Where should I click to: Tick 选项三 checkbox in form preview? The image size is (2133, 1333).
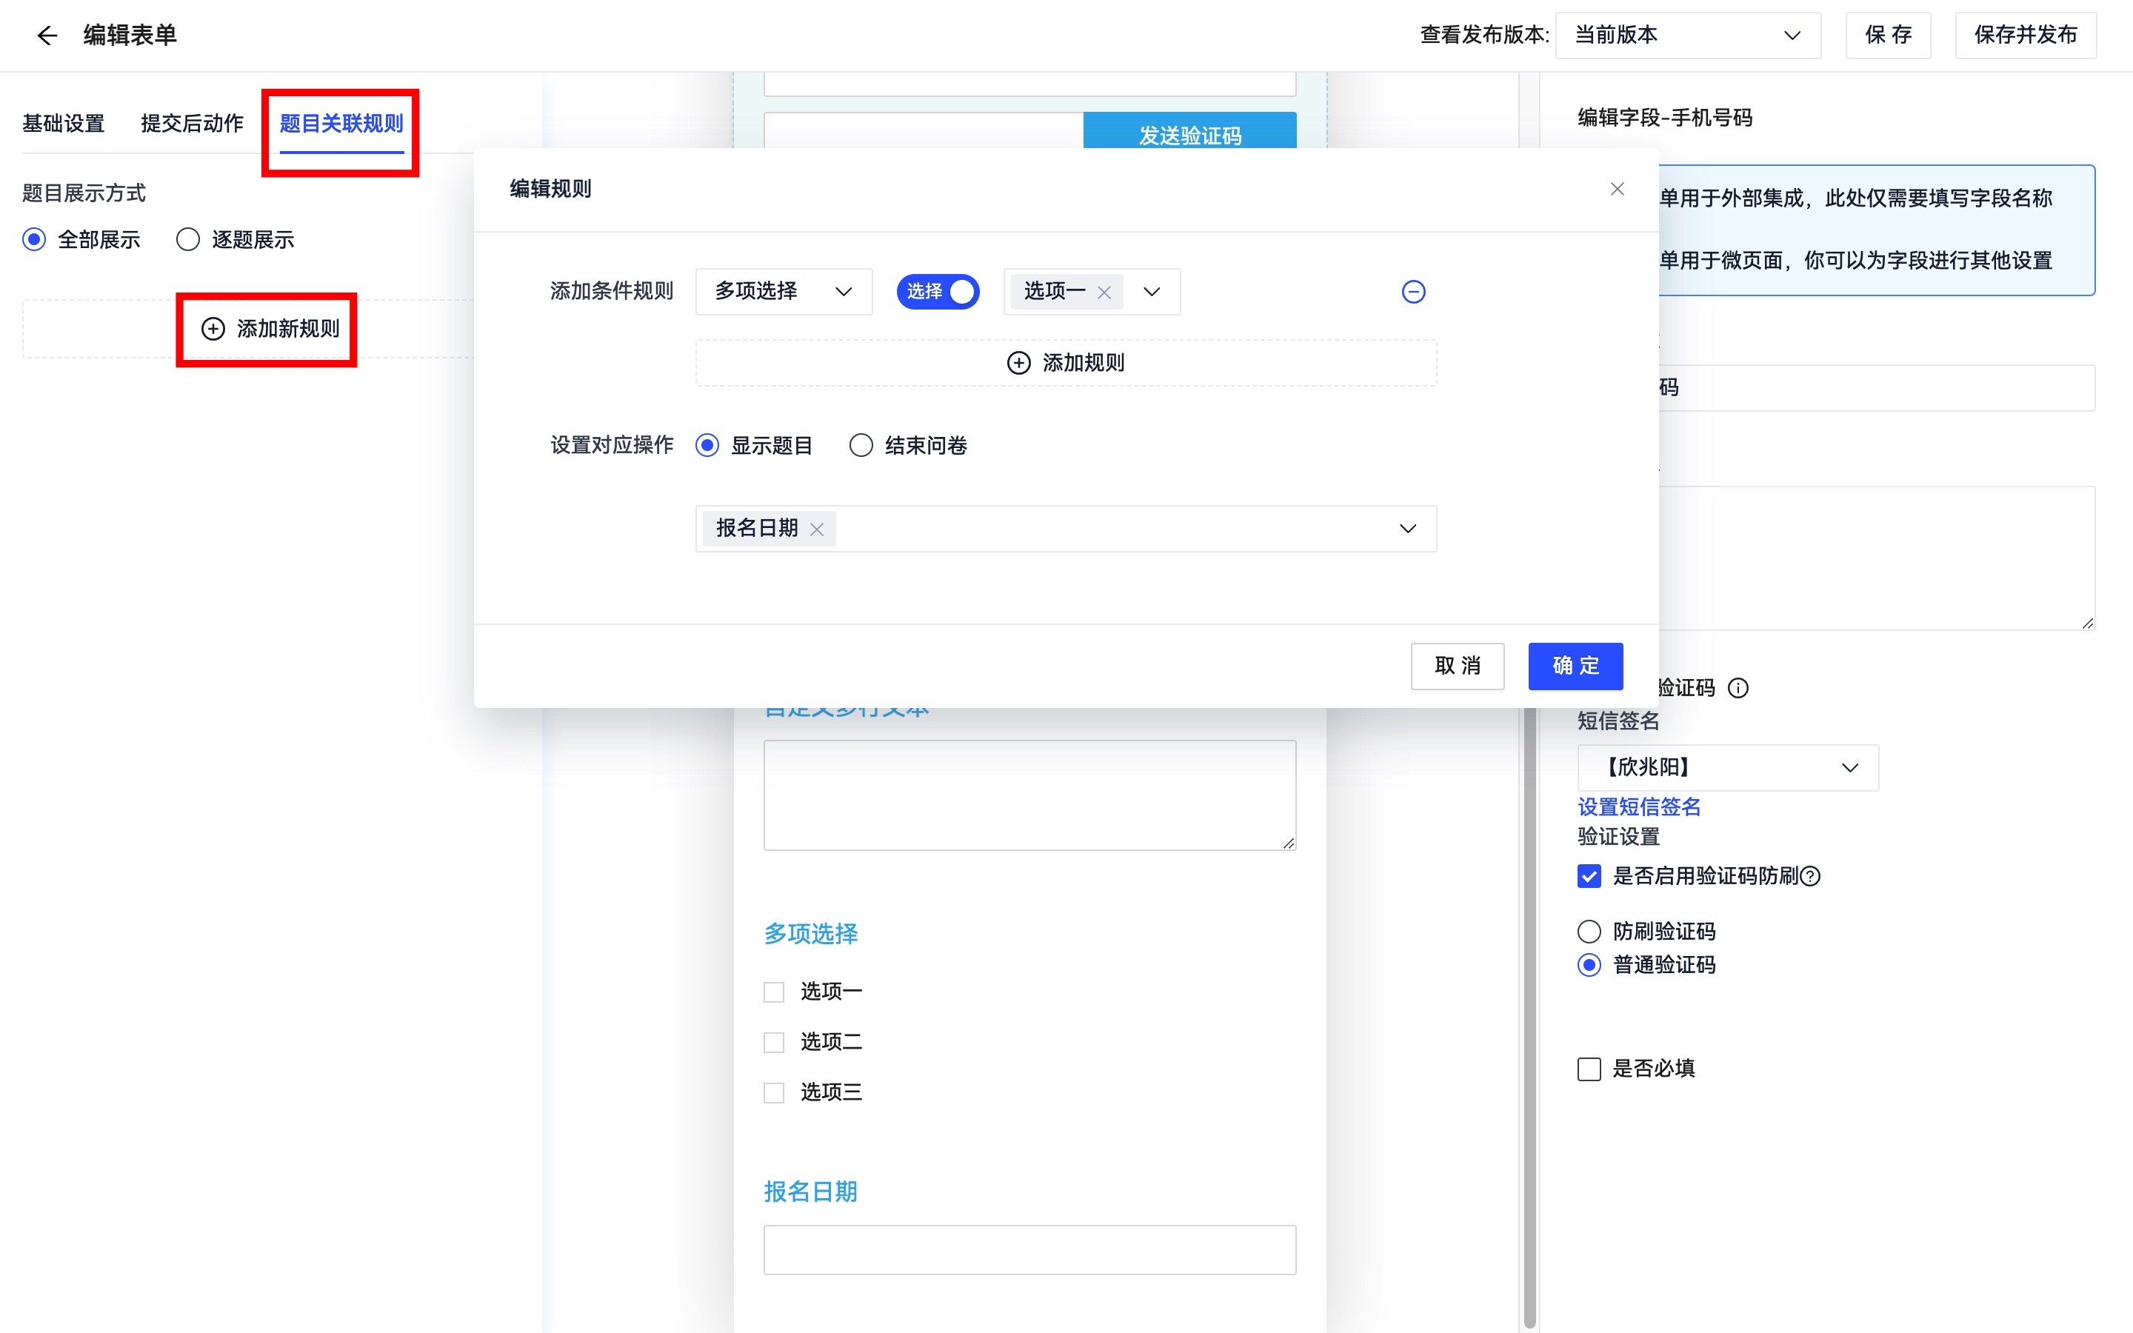774,1093
